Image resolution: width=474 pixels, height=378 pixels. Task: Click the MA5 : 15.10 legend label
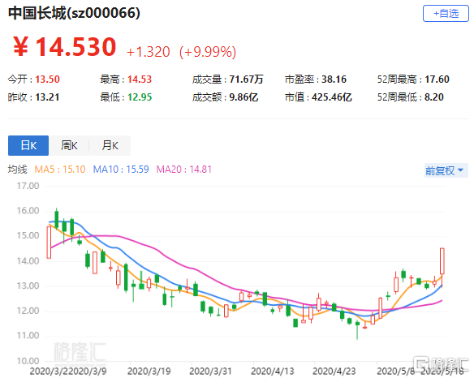pyautogui.click(x=60, y=170)
